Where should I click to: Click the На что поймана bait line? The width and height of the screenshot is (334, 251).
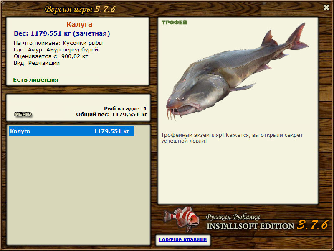58,43
